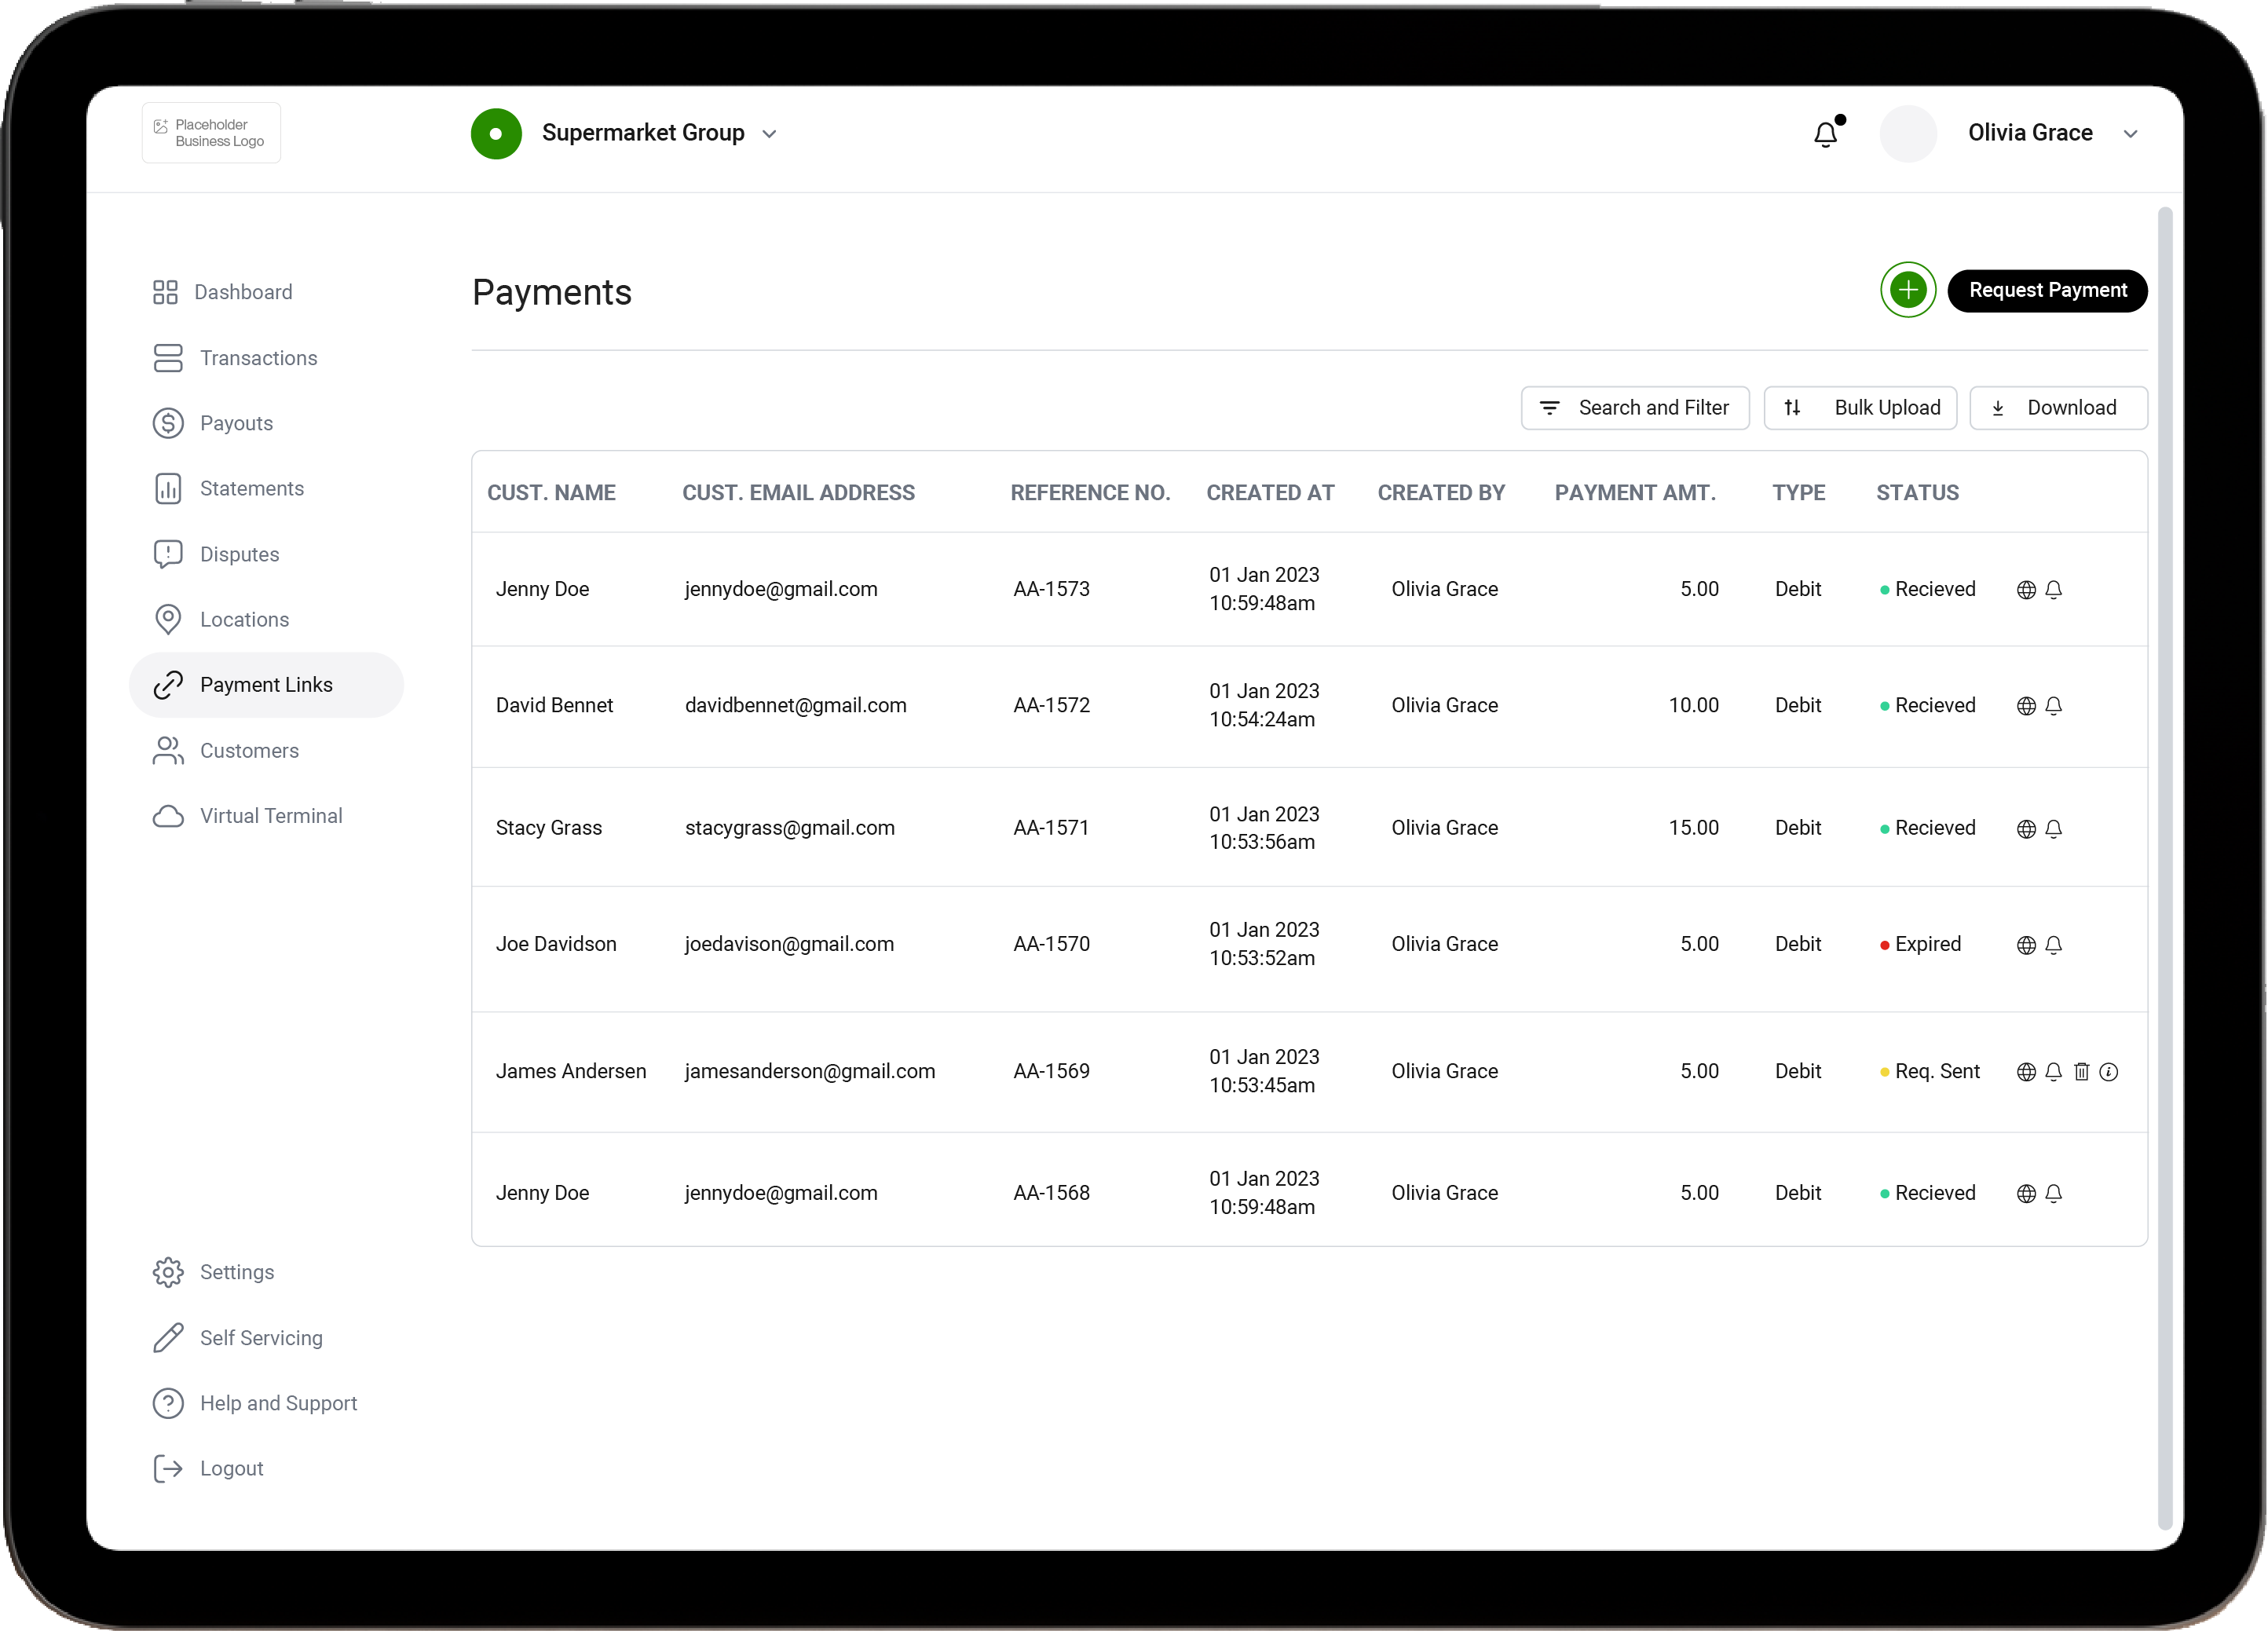Click globe icon in AA-1573 row
Screen dimensions: 2268x1631
[2026, 590]
